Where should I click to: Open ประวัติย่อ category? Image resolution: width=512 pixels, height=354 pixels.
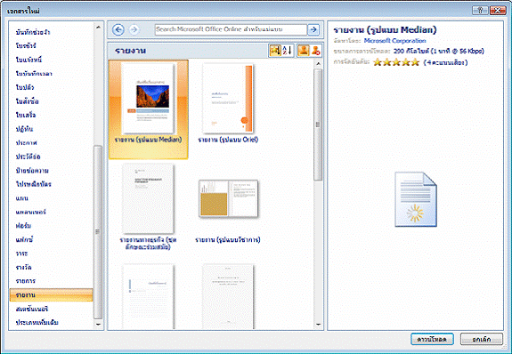click(x=28, y=157)
